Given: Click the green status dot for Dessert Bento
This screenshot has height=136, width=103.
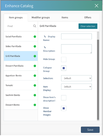Looking at the screenshot, I should [35, 105].
